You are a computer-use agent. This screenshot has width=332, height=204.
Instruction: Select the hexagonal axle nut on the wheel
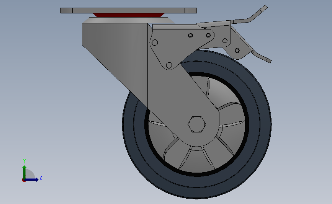coord(197,124)
